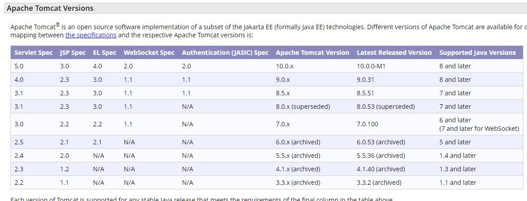Select the Servlet Spec column header
The height and width of the screenshot is (201, 527).
(x=33, y=53)
